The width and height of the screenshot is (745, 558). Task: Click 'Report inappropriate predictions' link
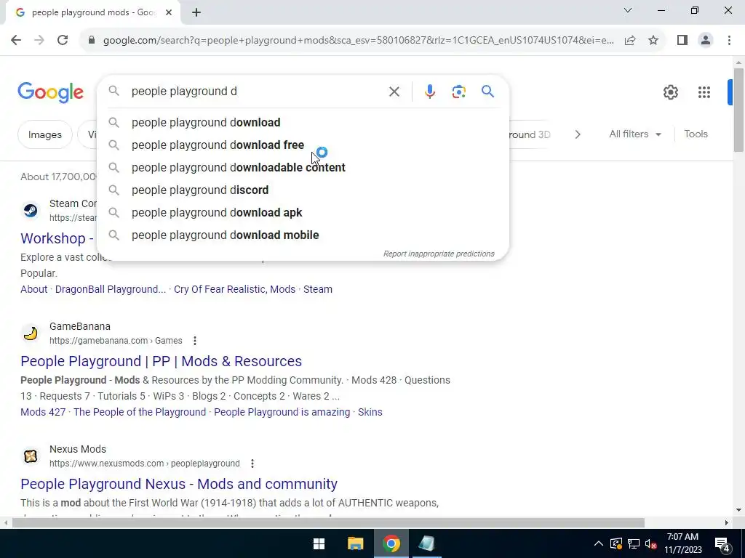pos(439,254)
